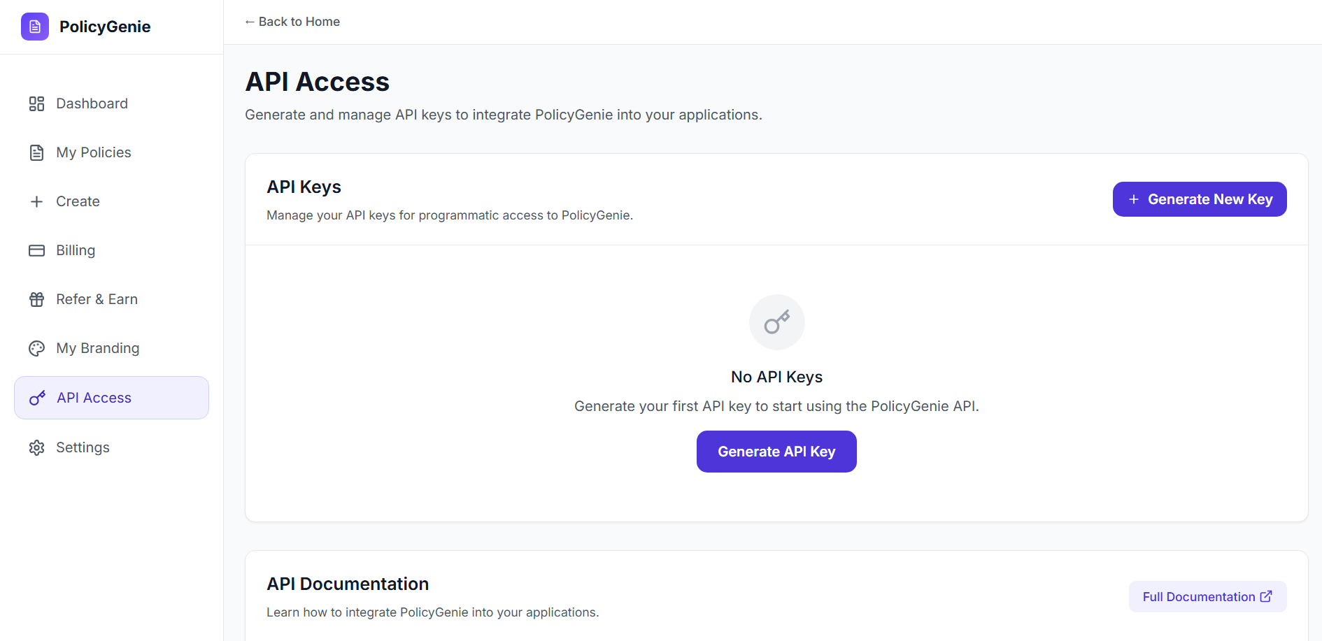Select Refer & Earn in sidebar
Screen dimensions: 1322x641
[97, 300]
